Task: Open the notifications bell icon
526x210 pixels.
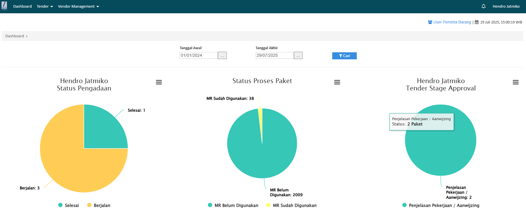Action: click(x=483, y=6)
